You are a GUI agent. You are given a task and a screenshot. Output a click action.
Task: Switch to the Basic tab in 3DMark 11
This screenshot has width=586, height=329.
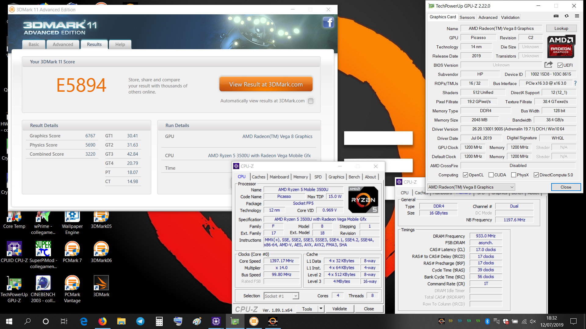(34, 44)
